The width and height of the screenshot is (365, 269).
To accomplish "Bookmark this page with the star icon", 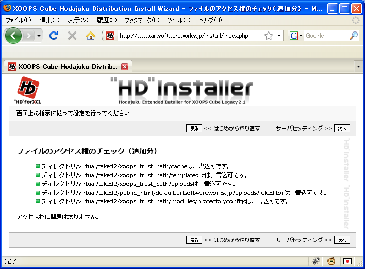I will pos(269,36).
